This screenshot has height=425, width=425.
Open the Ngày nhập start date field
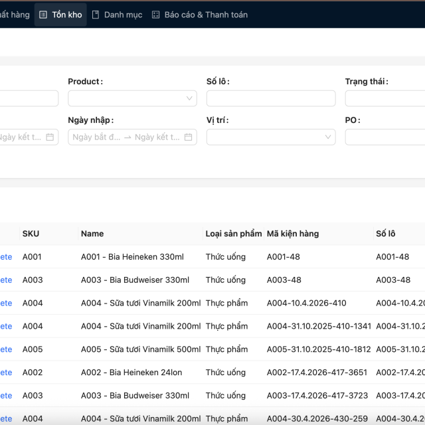(96, 137)
